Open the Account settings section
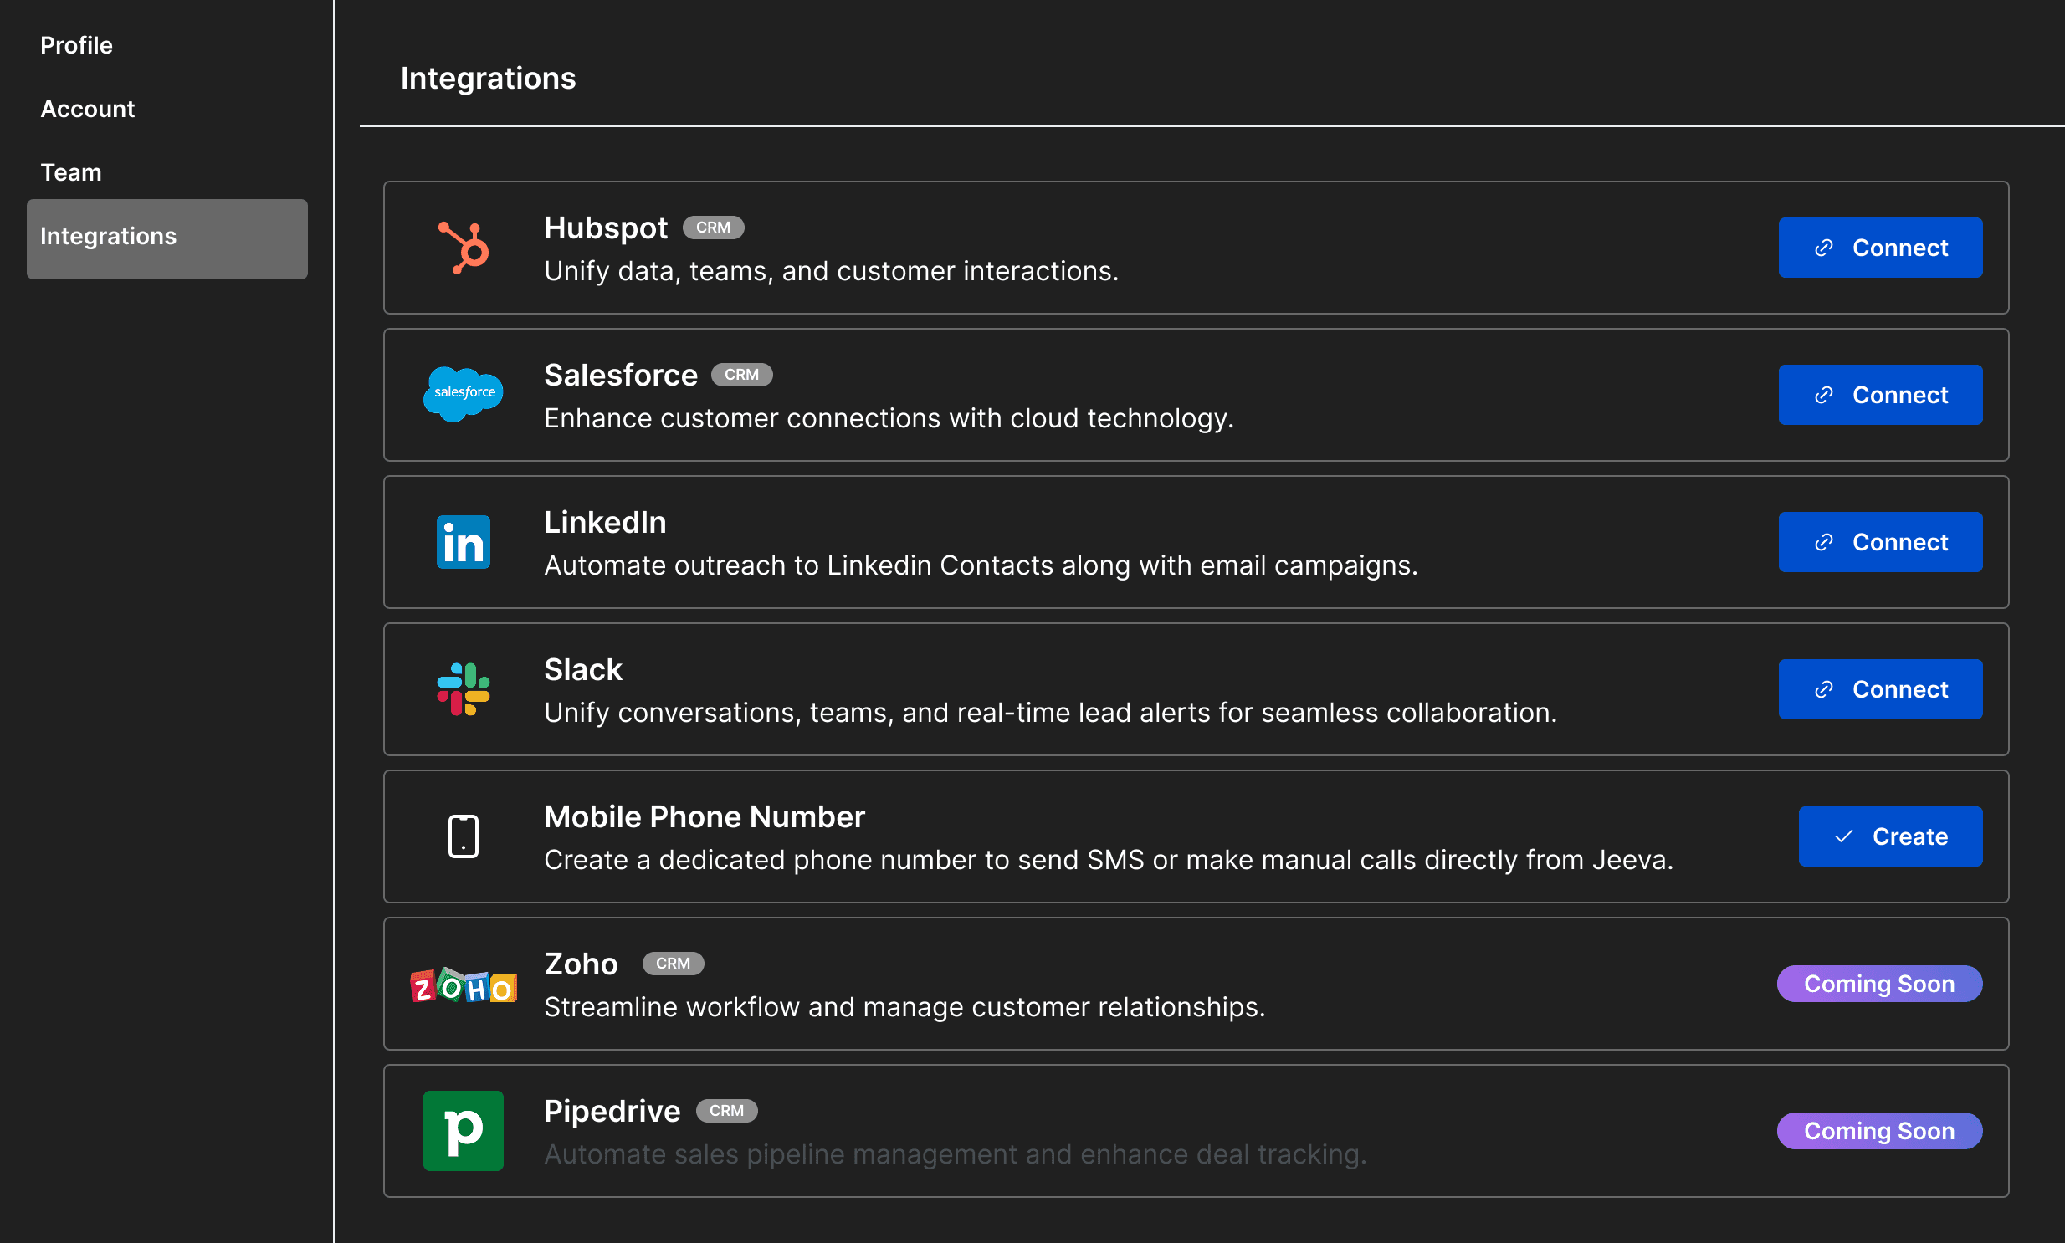Viewport: 2065px width, 1243px height. point(87,109)
